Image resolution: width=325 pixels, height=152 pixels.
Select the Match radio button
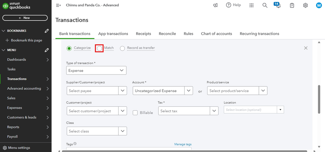[x=99, y=48]
